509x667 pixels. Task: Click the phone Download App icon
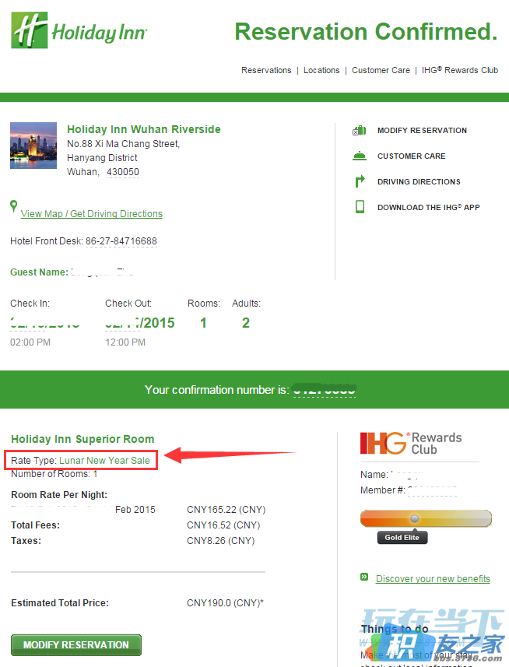360,207
